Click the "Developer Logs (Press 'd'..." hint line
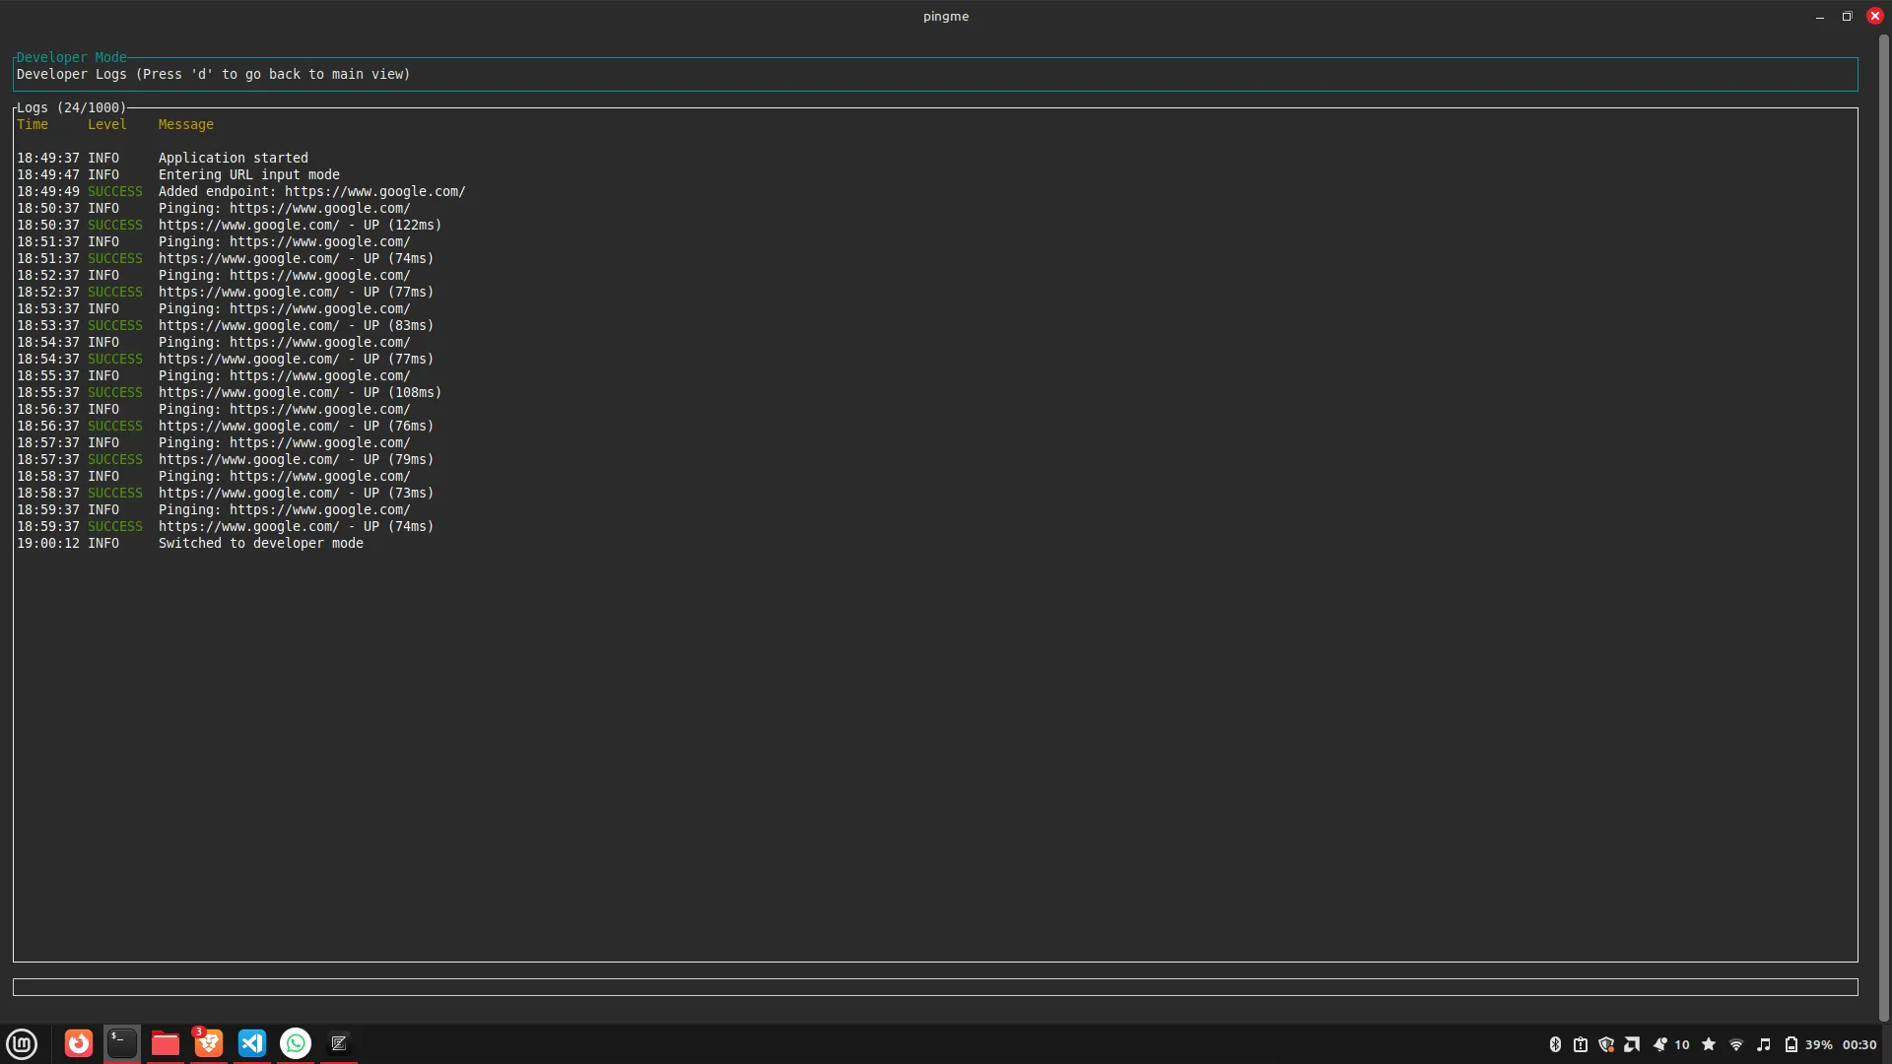This screenshot has width=1892, height=1064. 214,74
